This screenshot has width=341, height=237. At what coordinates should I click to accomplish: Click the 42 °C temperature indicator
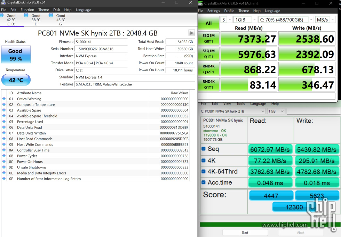click(x=16, y=80)
